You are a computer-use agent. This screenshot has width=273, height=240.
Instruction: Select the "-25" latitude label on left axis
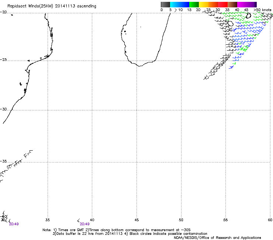click(3, 60)
